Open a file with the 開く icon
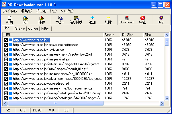172x114 pixels. [x=26, y=20]
